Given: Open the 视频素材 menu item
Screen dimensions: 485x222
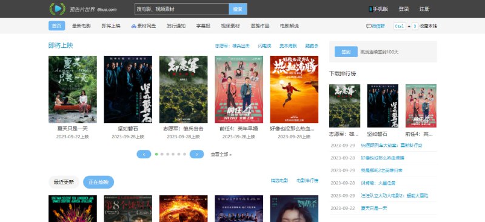Looking at the screenshot, I should click(230, 26).
